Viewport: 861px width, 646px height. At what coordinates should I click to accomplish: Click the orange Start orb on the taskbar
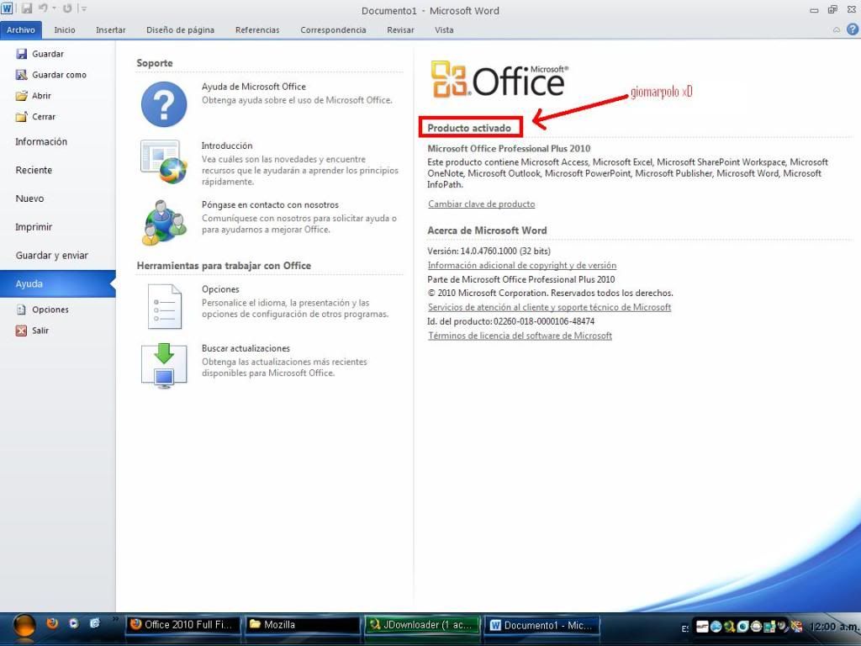[24, 626]
